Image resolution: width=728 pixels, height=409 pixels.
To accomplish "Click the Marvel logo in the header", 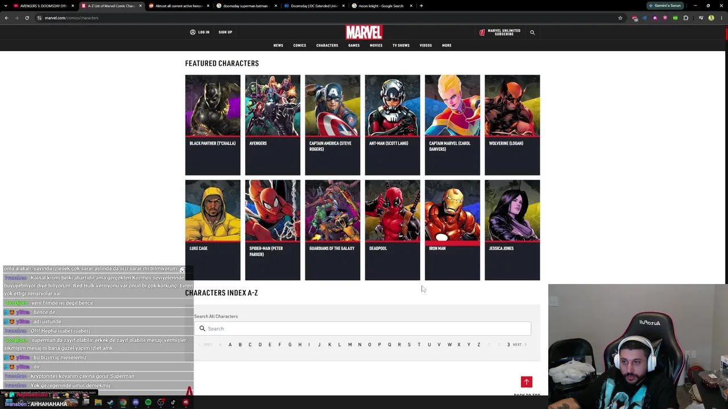I will [364, 32].
